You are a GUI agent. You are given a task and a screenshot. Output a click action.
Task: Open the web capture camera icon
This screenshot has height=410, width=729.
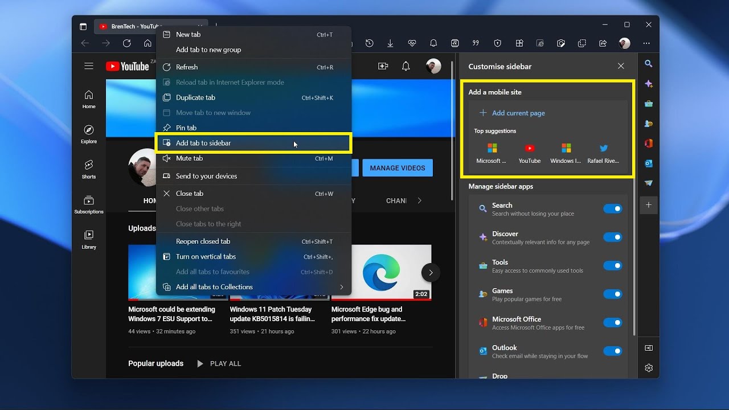click(561, 43)
